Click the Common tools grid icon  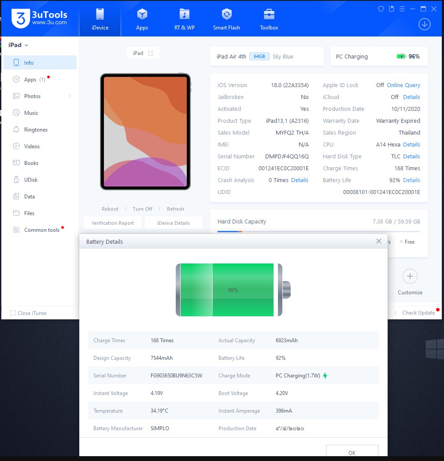16,230
